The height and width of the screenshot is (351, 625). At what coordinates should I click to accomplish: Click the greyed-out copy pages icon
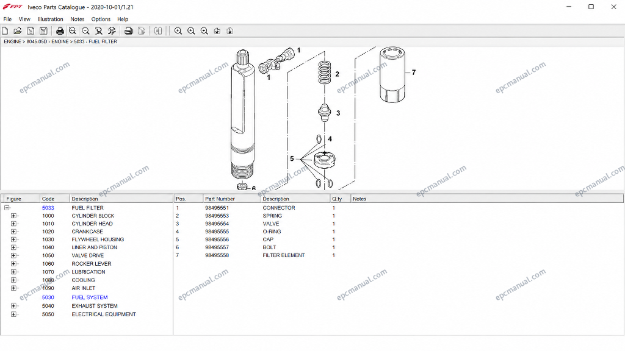[142, 31]
